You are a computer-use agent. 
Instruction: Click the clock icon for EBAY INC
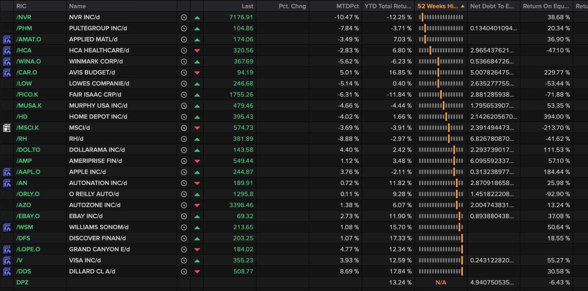point(184,216)
